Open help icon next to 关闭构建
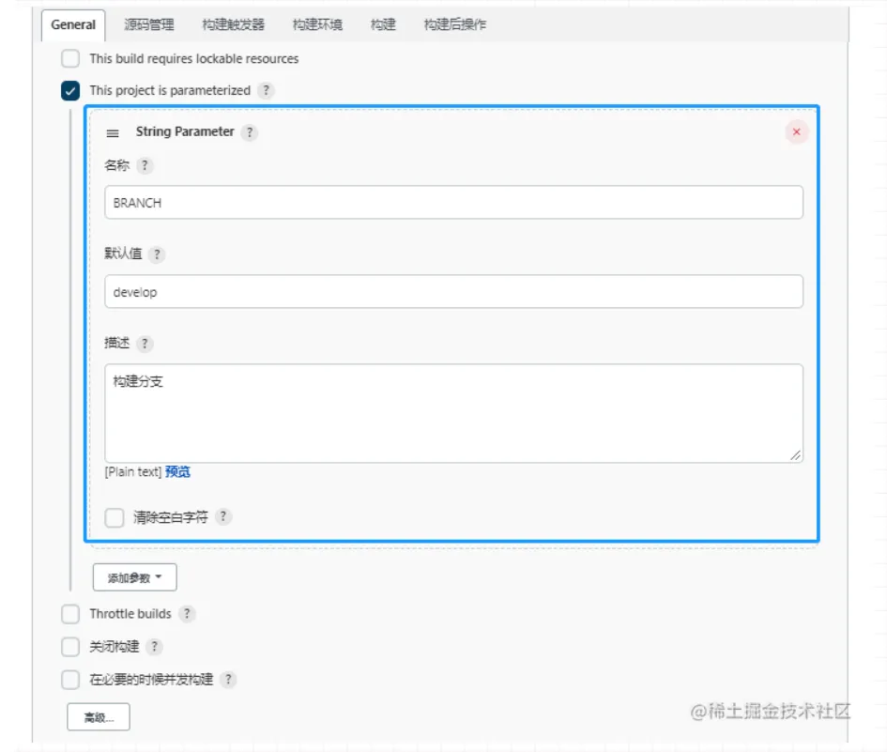Image resolution: width=887 pixels, height=752 pixels. coord(155,647)
